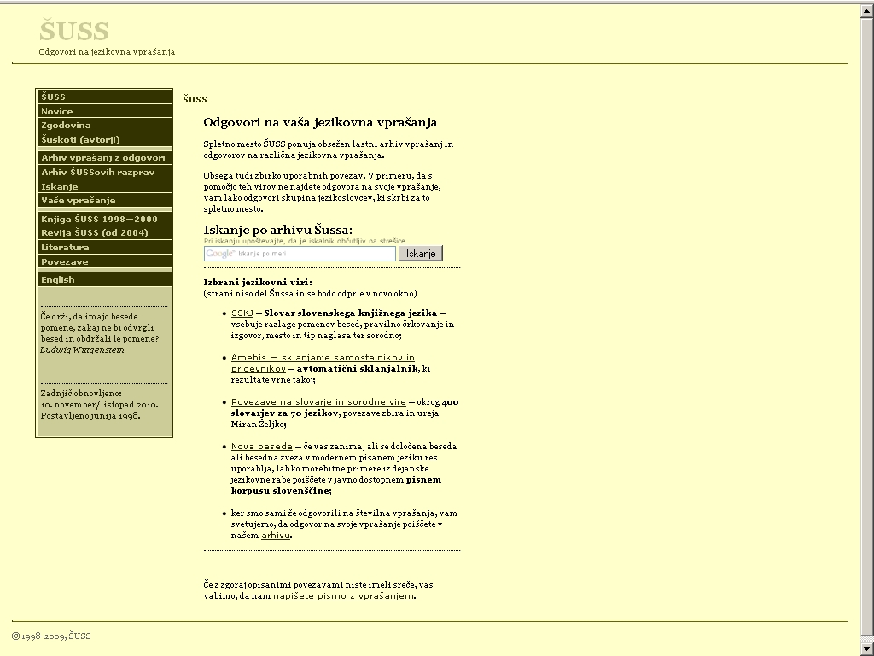Go to the Zgodovina page
This screenshot has height=656, width=874.
click(x=66, y=125)
